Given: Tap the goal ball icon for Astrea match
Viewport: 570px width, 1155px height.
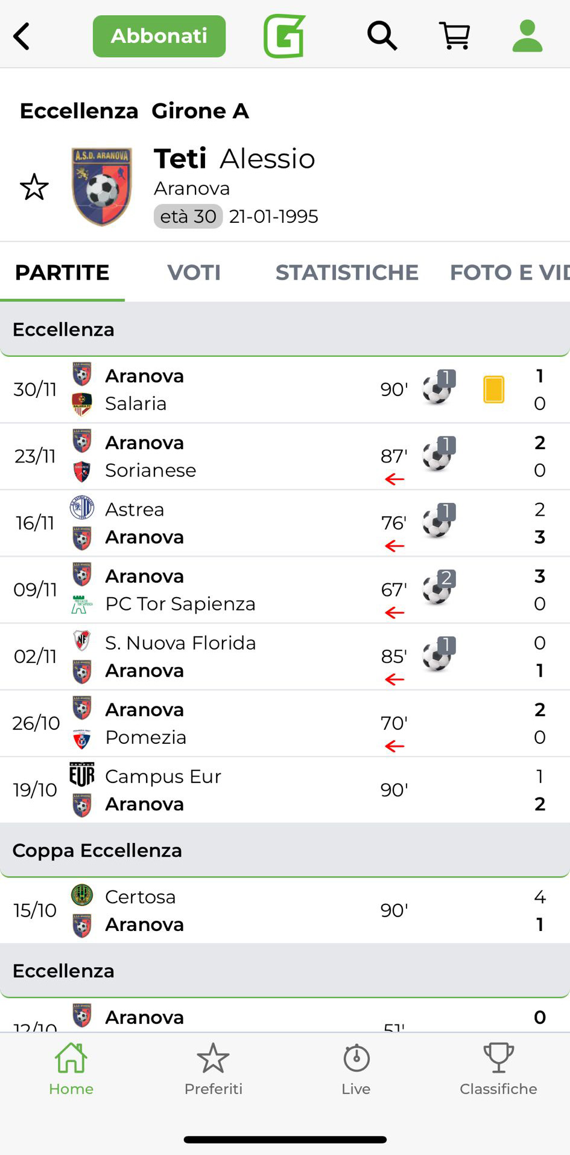Looking at the screenshot, I should (438, 522).
